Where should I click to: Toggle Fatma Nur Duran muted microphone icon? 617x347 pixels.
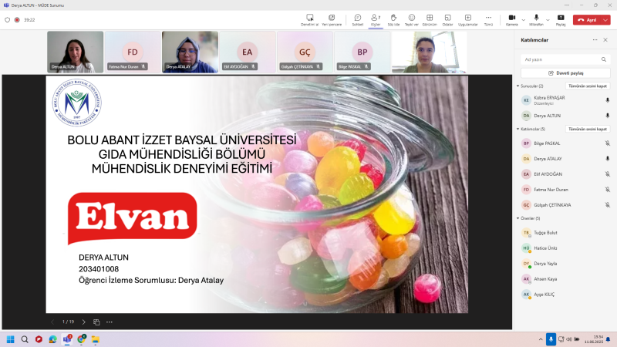607,190
